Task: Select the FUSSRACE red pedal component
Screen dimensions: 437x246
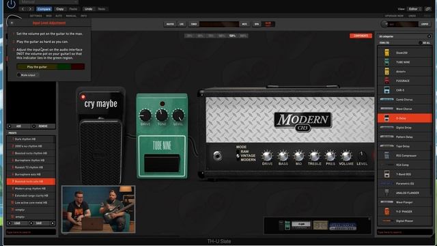Action: click(x=404, y=81)
